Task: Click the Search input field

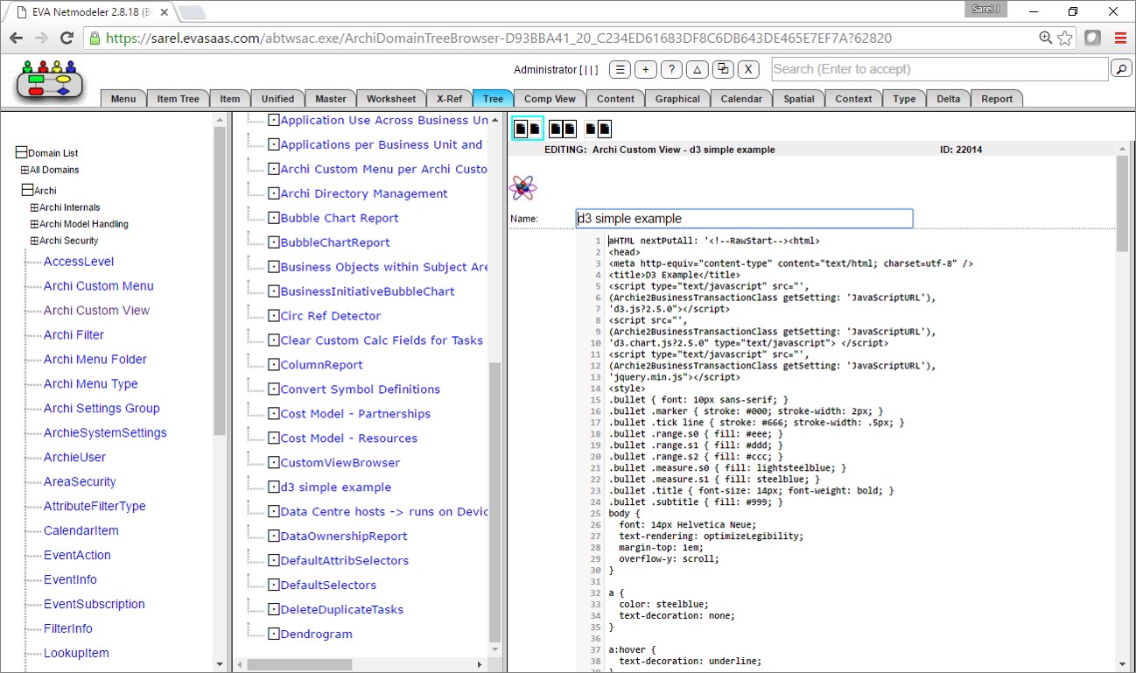Action: coord(939,69)
